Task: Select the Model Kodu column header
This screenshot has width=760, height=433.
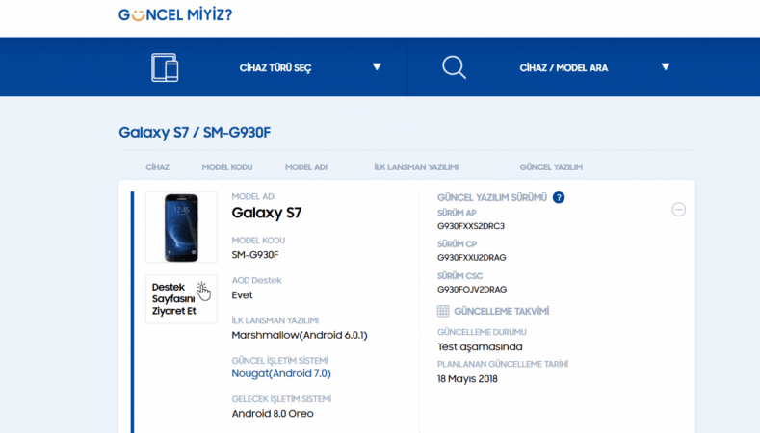Action: point(227,167)
